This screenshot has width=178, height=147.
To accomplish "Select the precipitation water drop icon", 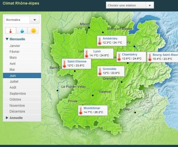I will tap(22, 30).
